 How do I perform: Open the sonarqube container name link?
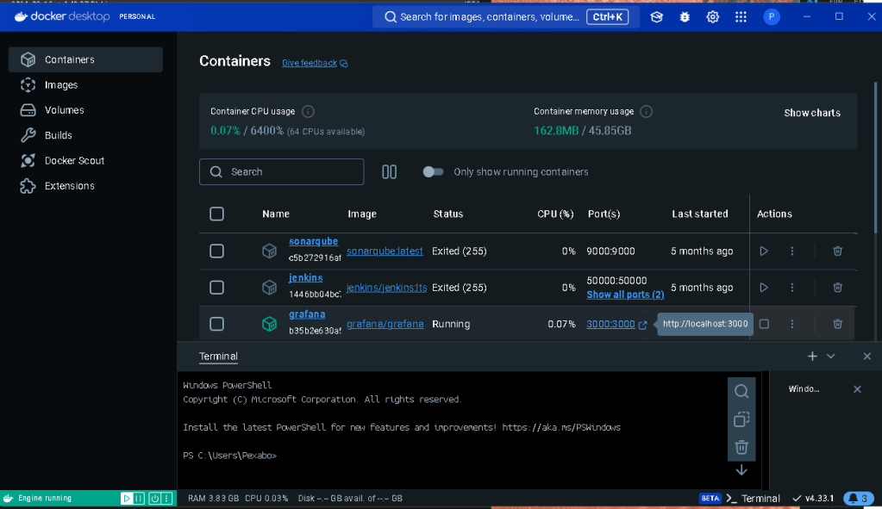point(313,241)
